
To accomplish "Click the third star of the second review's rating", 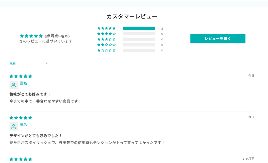I will (20, 118).
